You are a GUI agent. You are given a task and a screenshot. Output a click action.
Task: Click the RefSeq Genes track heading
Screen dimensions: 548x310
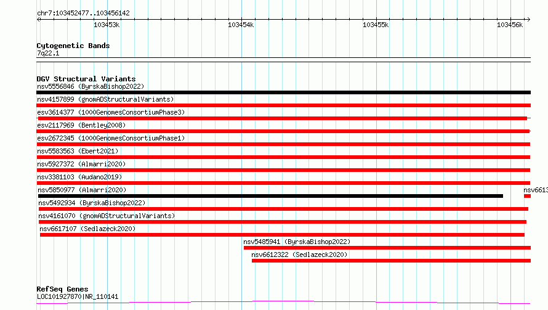(62, 290)
